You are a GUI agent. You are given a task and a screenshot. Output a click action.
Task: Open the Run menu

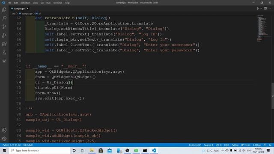point(48,3)
